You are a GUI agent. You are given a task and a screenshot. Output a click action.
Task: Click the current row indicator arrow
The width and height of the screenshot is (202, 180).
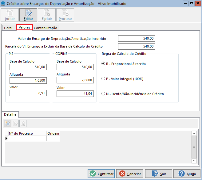tap(6, 139)
